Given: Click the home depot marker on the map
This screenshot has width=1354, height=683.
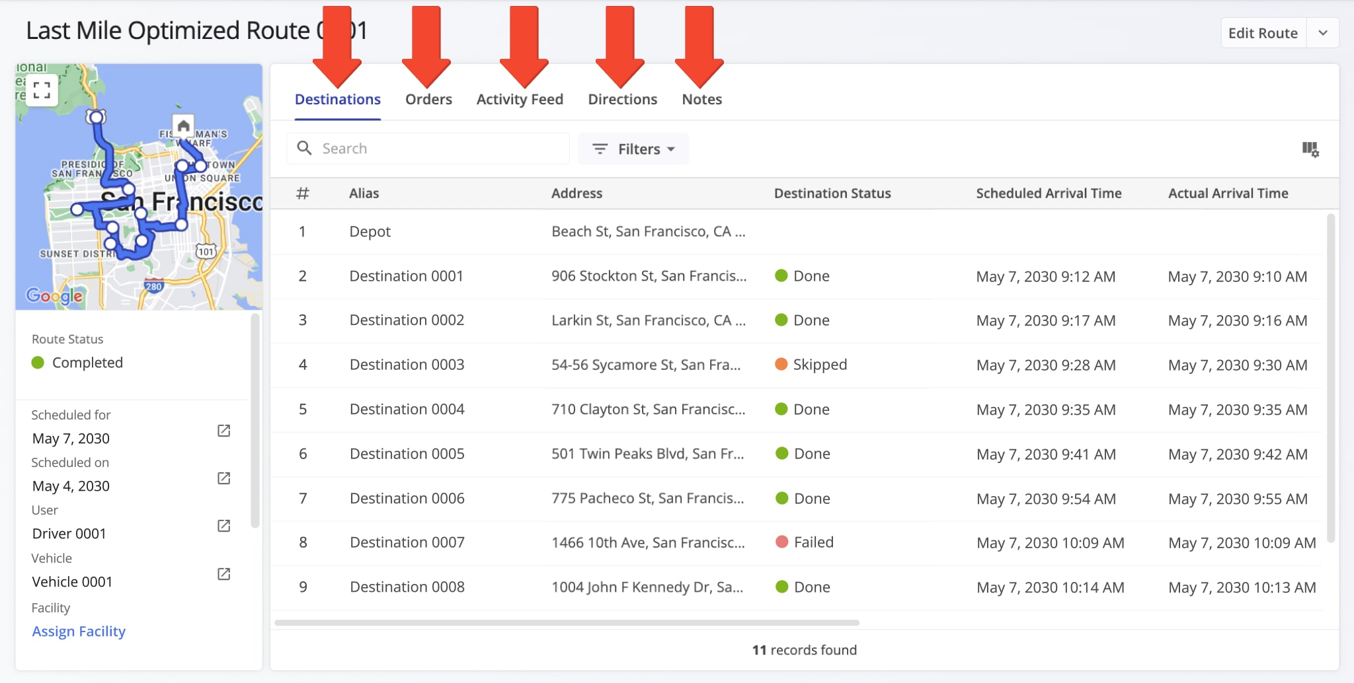Looking at the screenshot, I should tap(183, 126).
